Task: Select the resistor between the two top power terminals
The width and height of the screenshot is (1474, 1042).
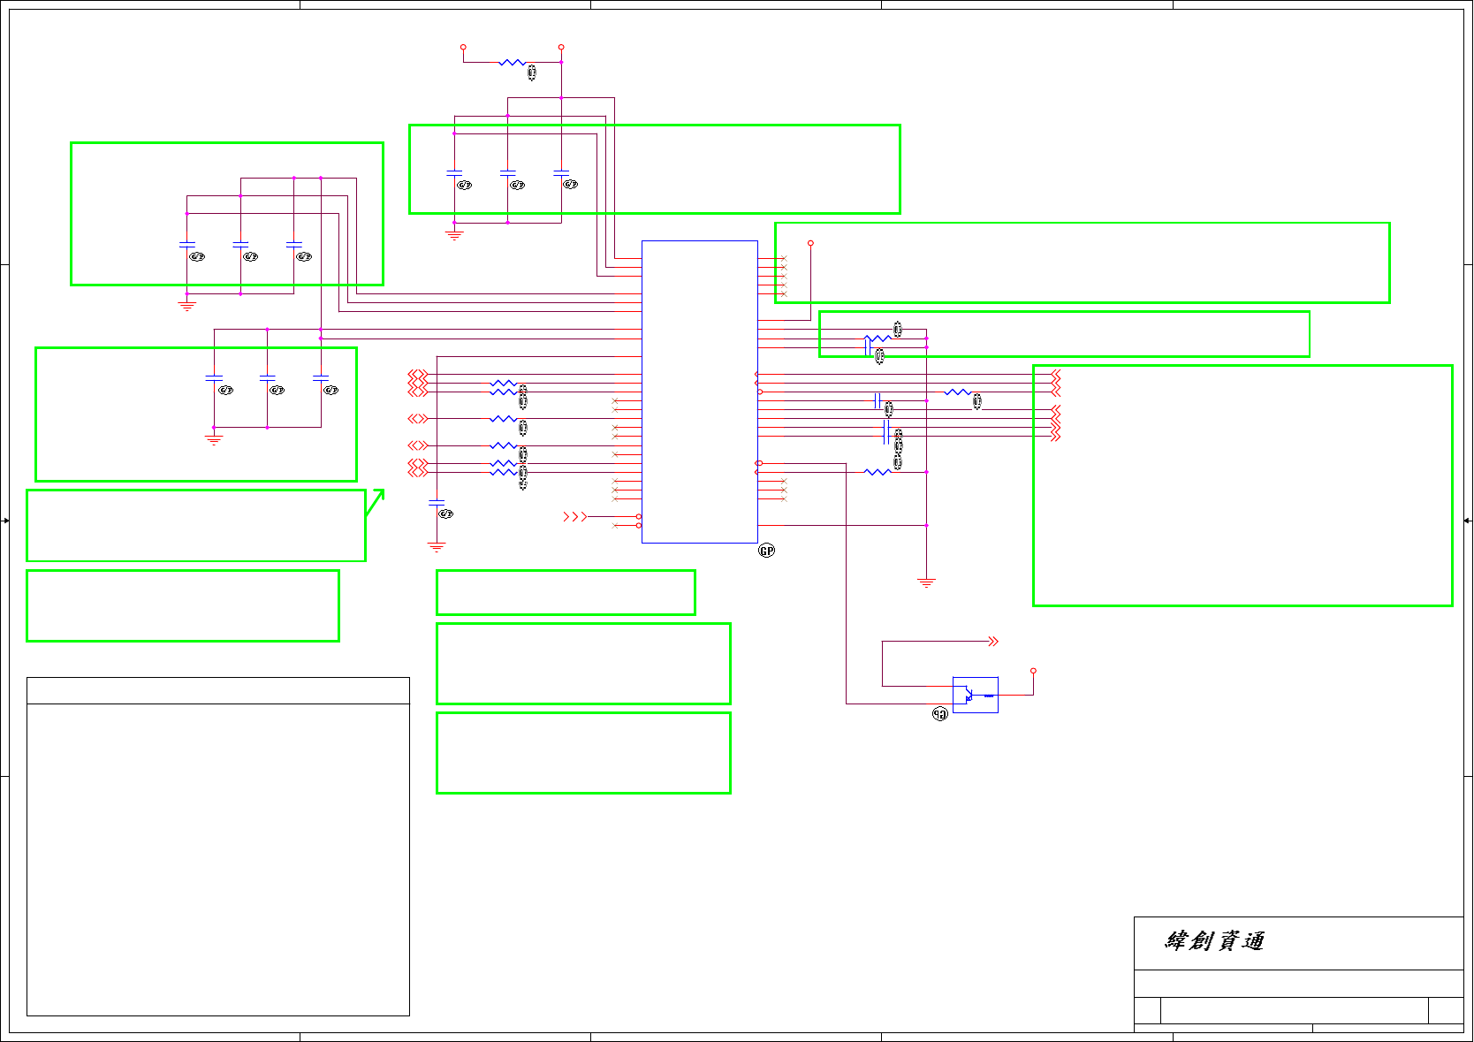Action: point(512,63)
